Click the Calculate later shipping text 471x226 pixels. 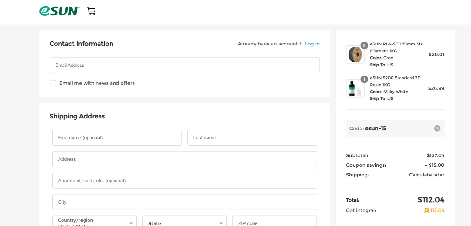[427, 175]
